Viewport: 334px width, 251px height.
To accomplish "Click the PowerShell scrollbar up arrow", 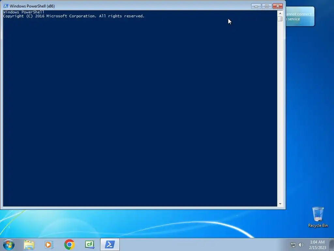I will point(280,13).
